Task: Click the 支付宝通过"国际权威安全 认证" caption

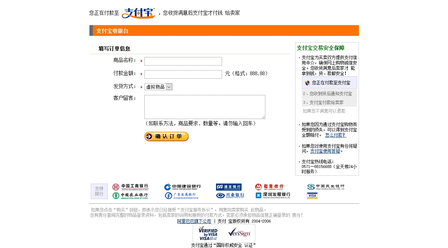Action: point(223,245)
